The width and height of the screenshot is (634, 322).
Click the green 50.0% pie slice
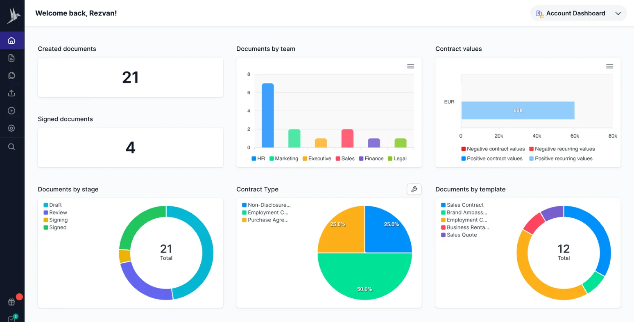tap(365, 277)
